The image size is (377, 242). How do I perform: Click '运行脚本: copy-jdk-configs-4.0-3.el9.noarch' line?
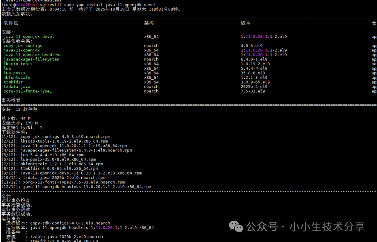click(58, 223)
